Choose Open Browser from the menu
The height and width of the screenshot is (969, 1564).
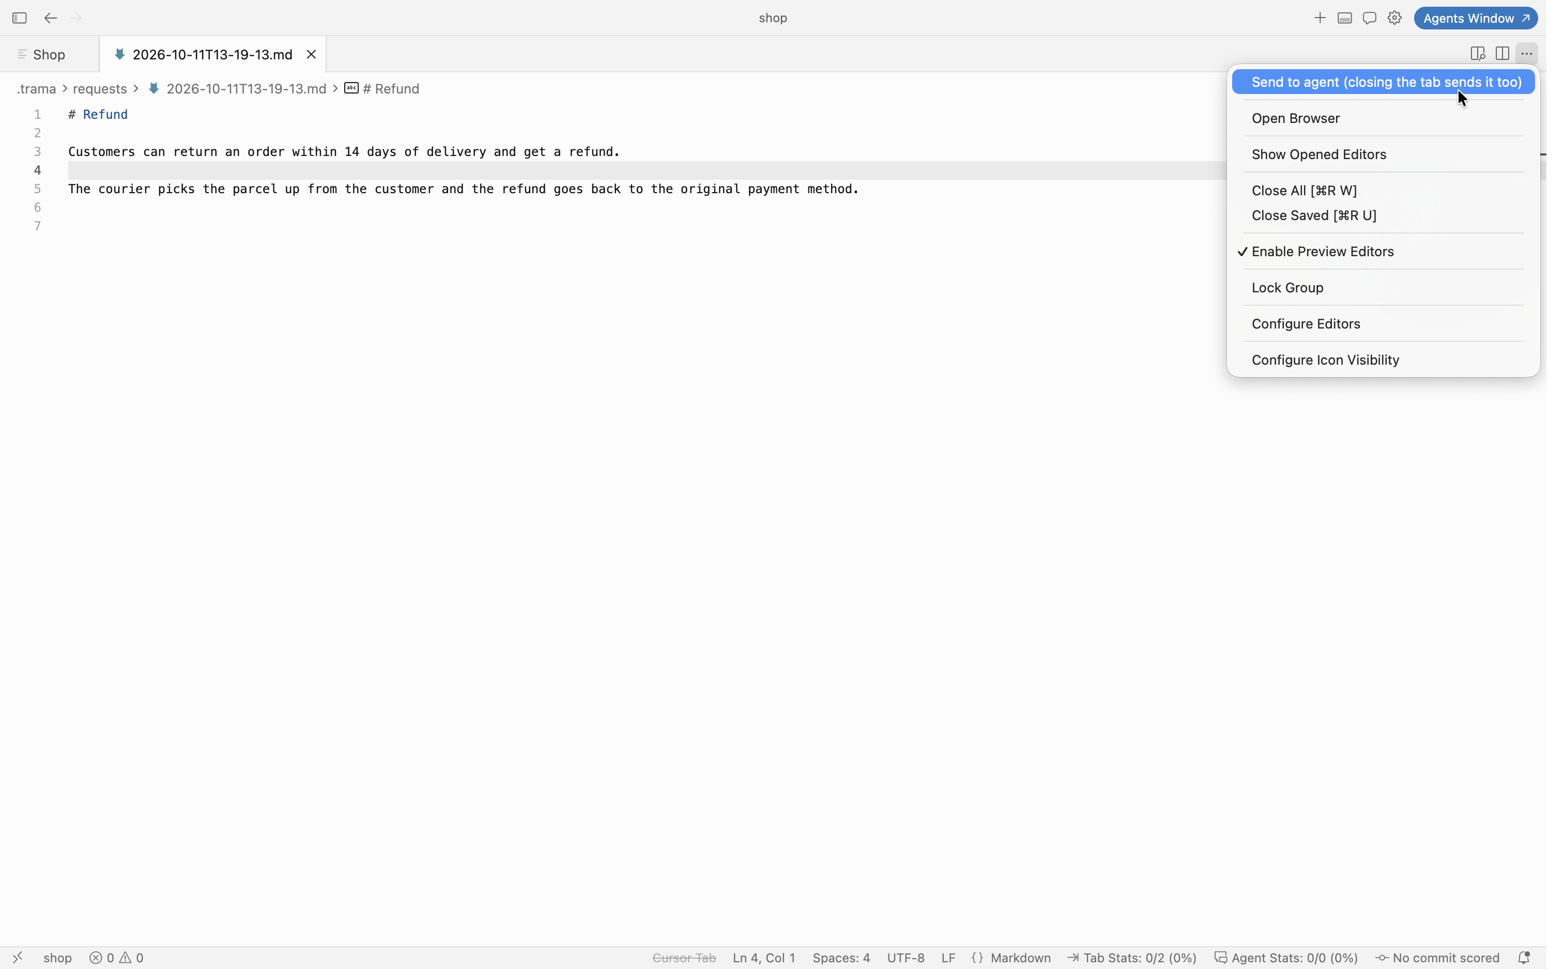(x=1383, y=118)
